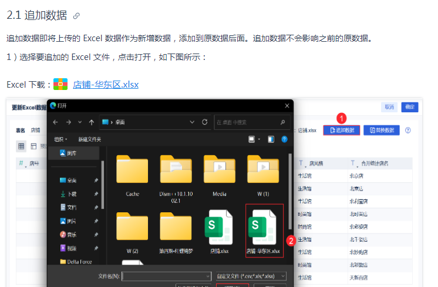Click the 天新百店 cell

click(x=358, y=278)
